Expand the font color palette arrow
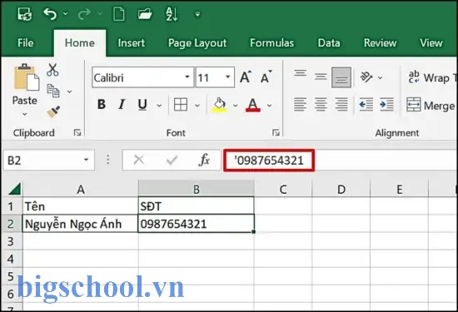 pos(270,106)
